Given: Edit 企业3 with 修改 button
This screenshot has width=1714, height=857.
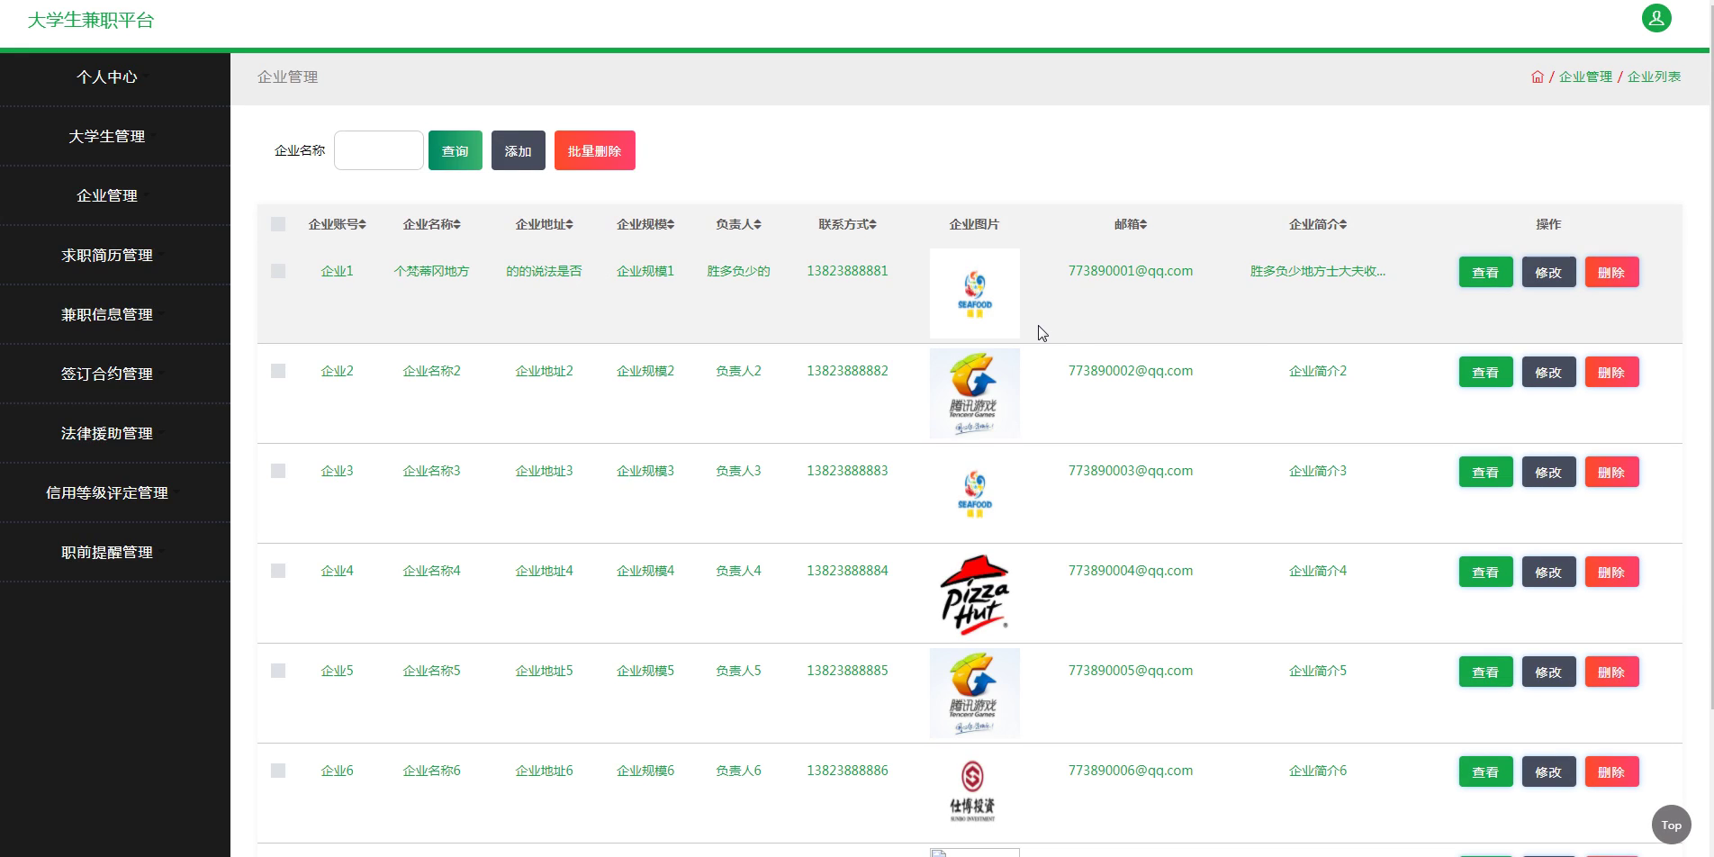Looking at the screenshot, I should point(1548,472).
